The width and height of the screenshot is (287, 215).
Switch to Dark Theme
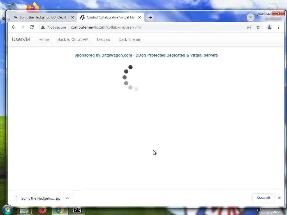[129, 39]
